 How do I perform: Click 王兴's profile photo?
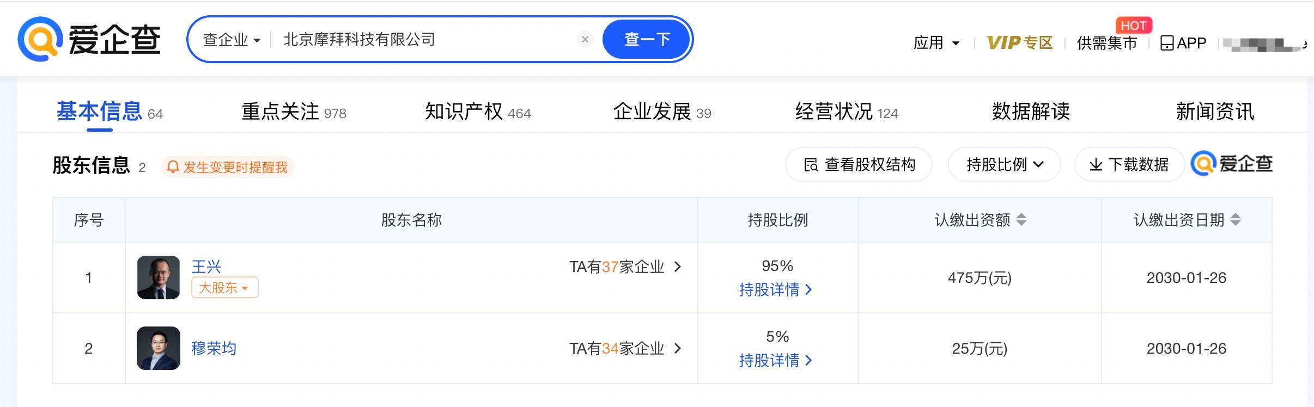(159, 277)
